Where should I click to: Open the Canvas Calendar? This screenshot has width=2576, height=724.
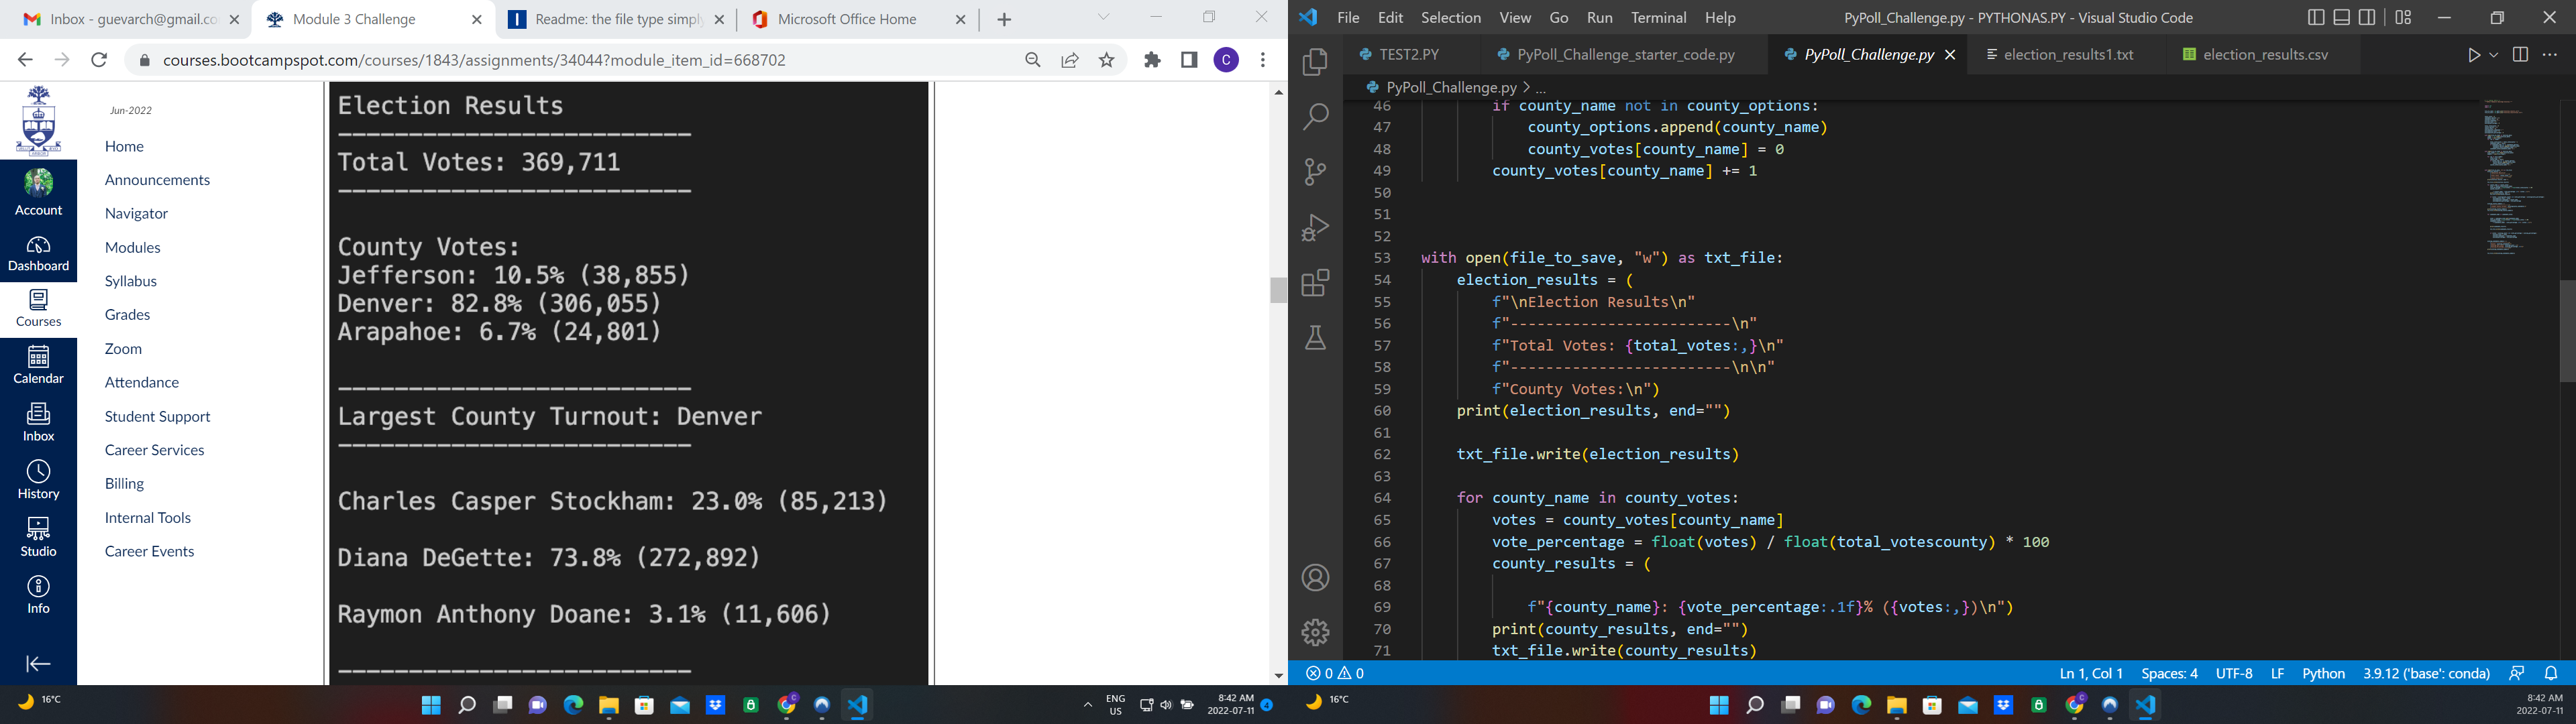coord(38,365)
